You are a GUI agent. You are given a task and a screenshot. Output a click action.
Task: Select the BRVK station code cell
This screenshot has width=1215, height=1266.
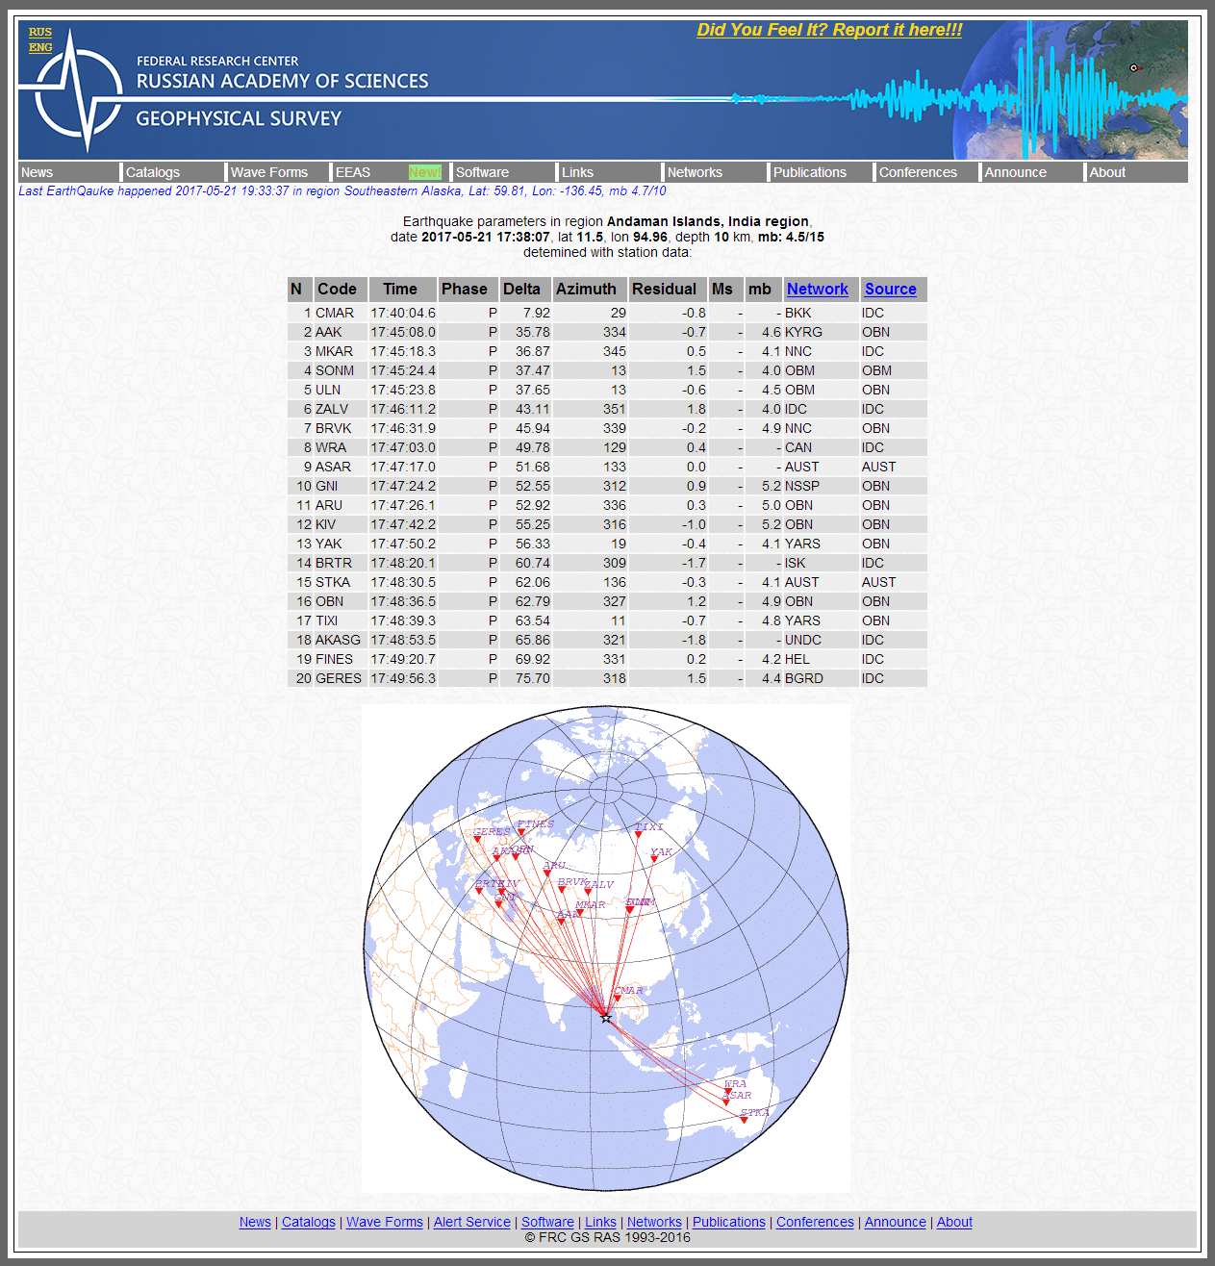pos(340,428)
